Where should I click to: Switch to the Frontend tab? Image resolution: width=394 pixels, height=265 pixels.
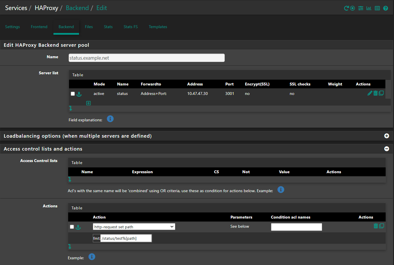(x=39, y=27)
